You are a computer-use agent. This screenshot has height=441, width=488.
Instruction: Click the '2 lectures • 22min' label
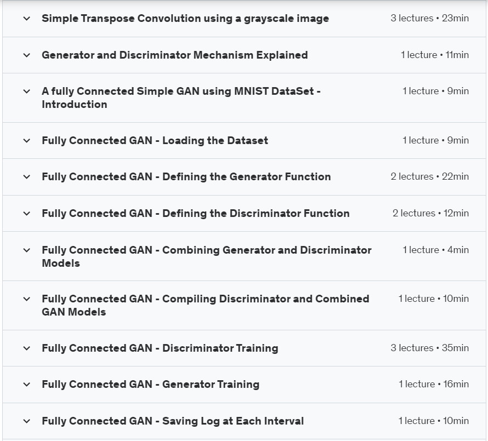[x=429, y=176]
